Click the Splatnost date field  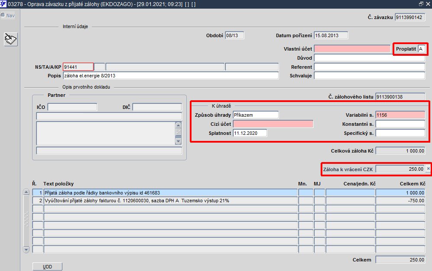pos(250,133)
